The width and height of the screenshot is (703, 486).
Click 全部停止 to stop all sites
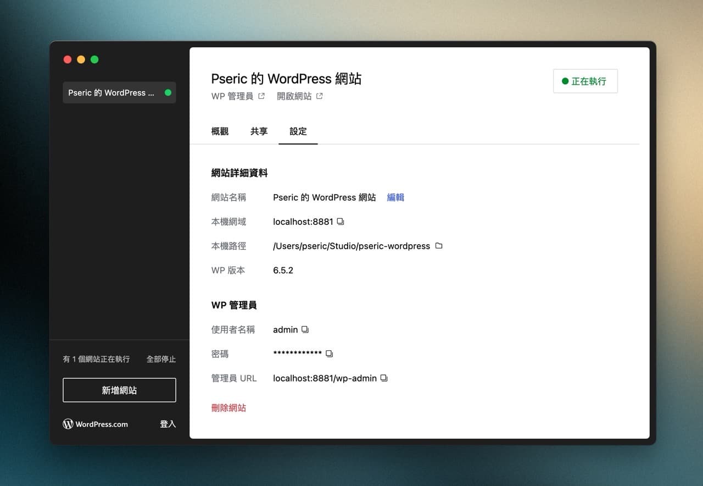pyautogui.click(x=161, y=359)
